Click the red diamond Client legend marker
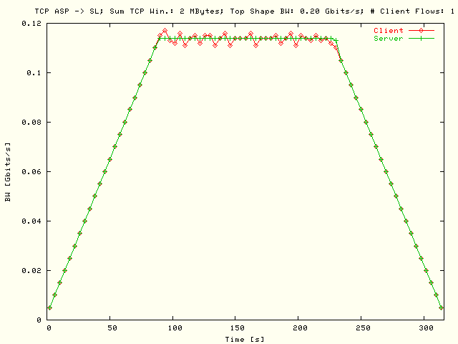 tap(421, 30)
